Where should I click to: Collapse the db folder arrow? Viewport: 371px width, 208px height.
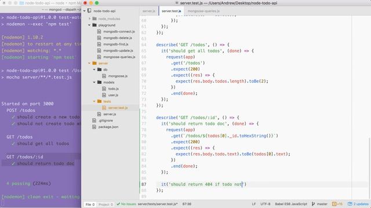[x=94, y=69]
